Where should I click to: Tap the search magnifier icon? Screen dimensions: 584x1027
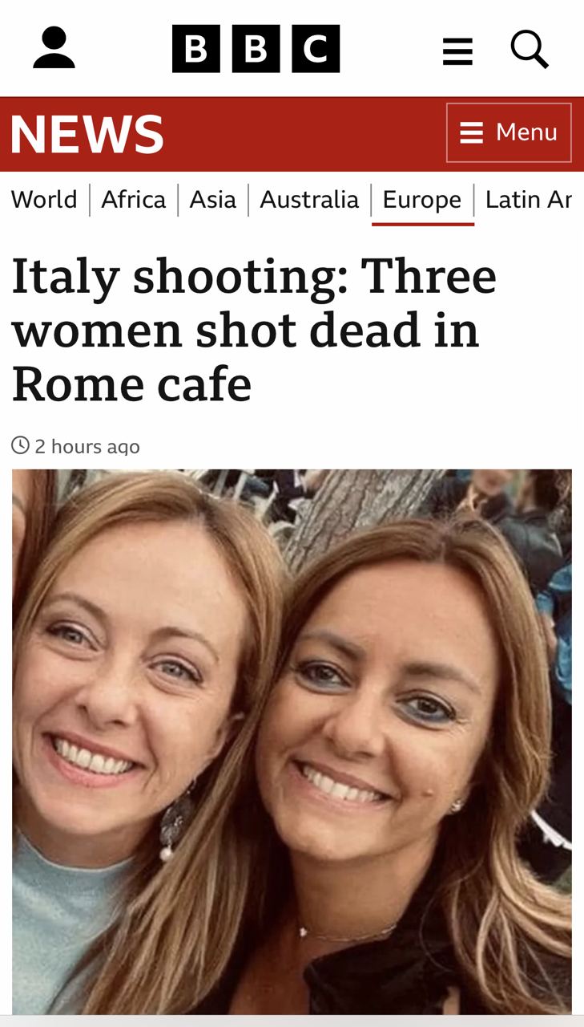[x=530, y=49]
